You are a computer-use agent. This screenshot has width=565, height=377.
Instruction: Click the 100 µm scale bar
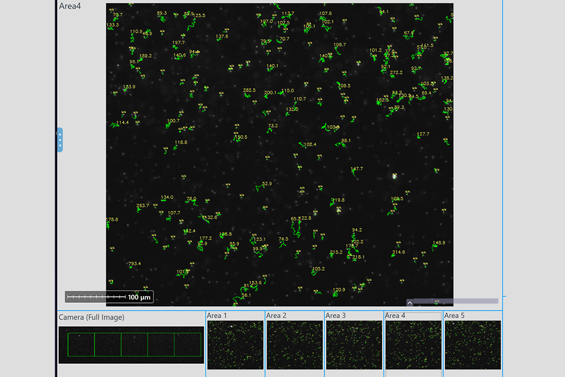click(109, 297)
